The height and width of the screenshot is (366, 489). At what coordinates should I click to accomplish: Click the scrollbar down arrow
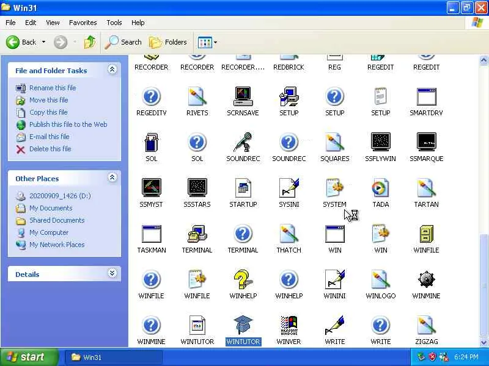483,342
